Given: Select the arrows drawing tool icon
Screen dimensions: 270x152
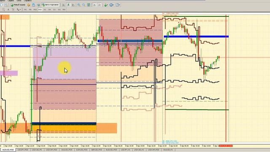Looking at the screenshot, I should [18, 10].
